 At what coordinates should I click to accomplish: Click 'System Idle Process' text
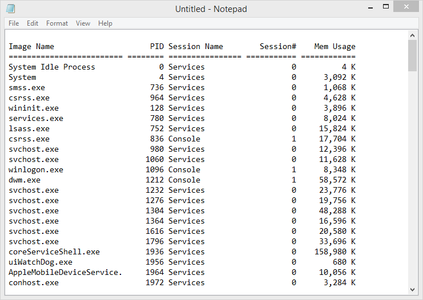pos(52,67)
